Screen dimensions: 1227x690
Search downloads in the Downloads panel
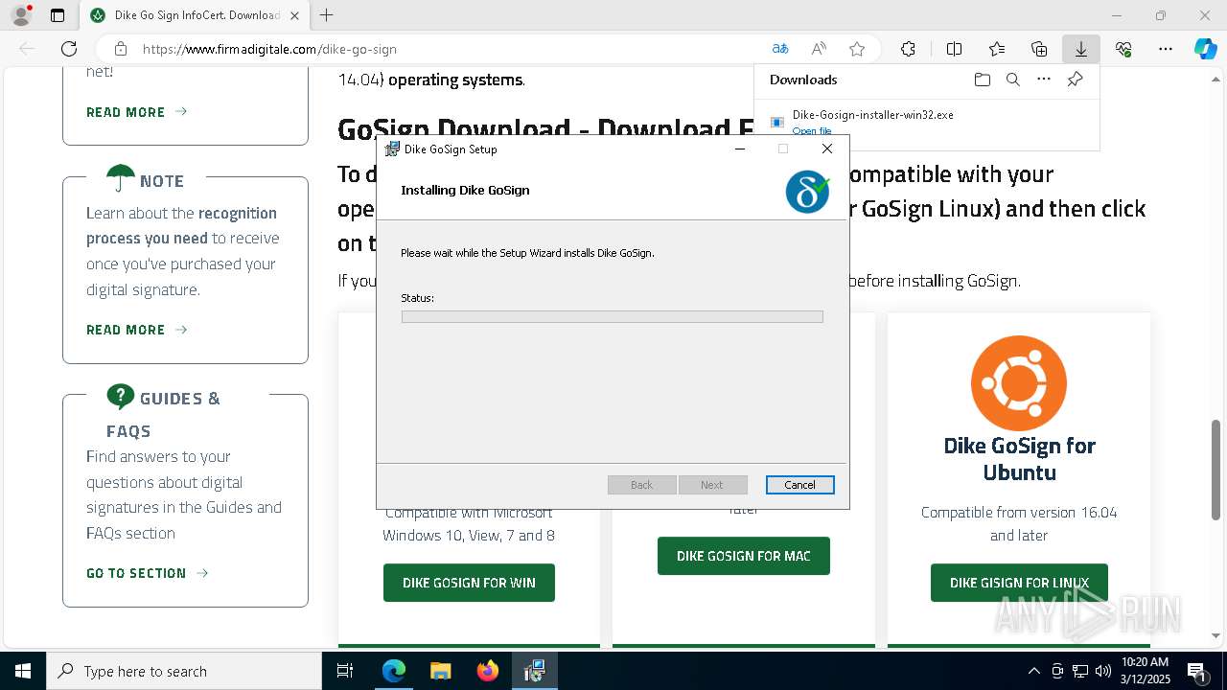coord(1012,80)
